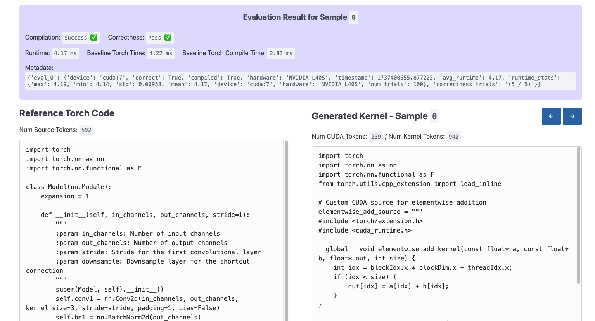The height and width of the screenshot is (321, 595).
Task: Click the green checkmark beside Compilation Success
Action: pos(94,37)
